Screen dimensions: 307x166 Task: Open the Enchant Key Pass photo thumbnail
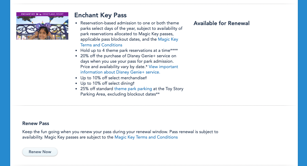click(x=42, y=28)
